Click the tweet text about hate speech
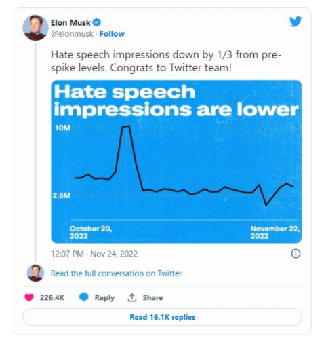The width and height of the screenshot is (326, 342). click(166, 61)
